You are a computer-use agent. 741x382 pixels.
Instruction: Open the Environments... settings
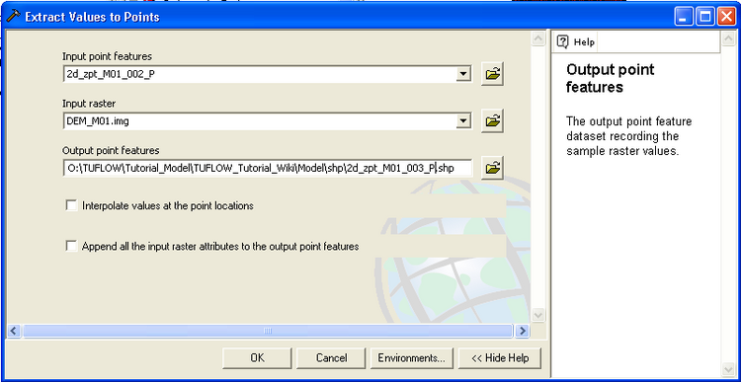click(x=412, y=358)
